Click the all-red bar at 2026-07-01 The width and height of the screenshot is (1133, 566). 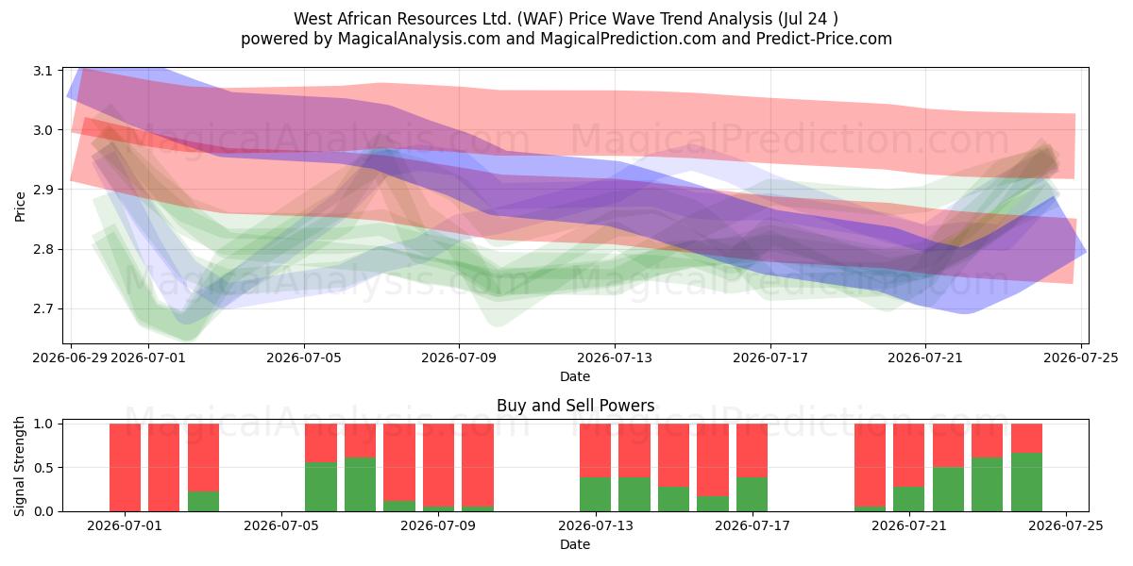pyautogui.click(x=125, y=467)
